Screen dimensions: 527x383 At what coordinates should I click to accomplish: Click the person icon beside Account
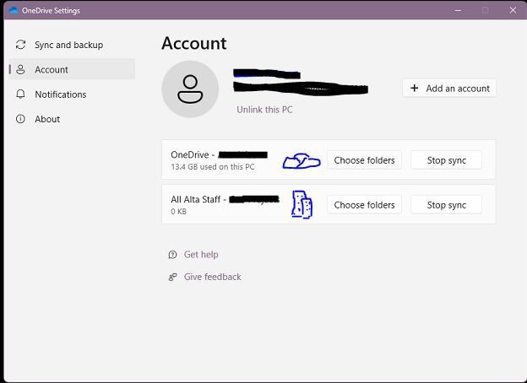pos(21,69)
